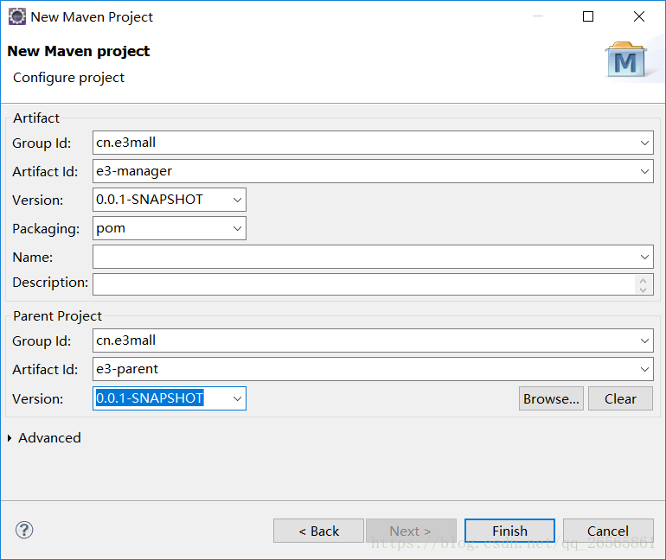Click the Maven folder wizard icon
The height and width of the screenshot is (560, 666).
[x=625, y=60]
